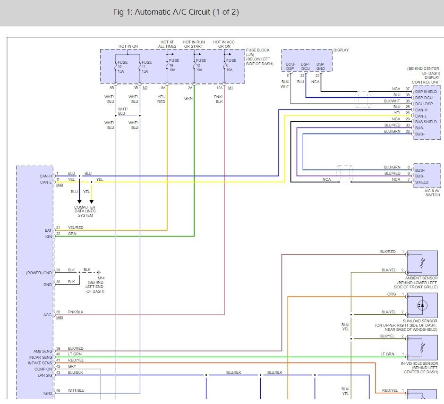
Task: Click the Fuse 10 15A symbol
Action: tap(116, 67)
